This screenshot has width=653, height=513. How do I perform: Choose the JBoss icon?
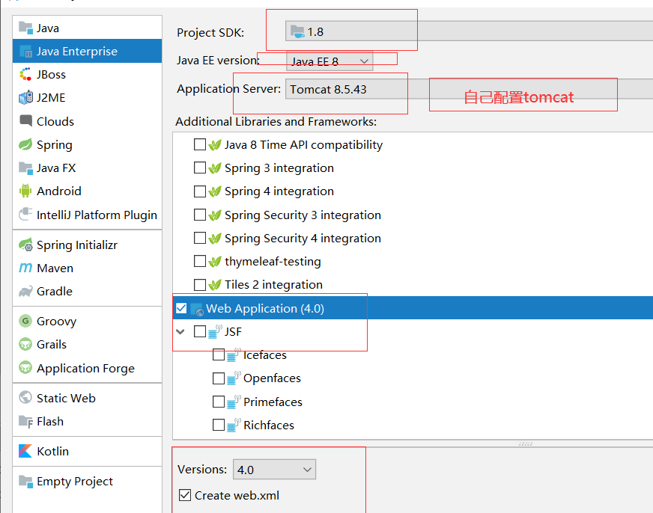25,75
